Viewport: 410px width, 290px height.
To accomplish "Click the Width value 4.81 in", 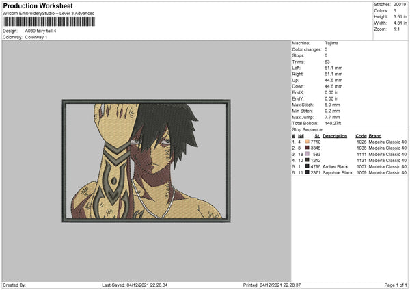I will click(400, 23).
